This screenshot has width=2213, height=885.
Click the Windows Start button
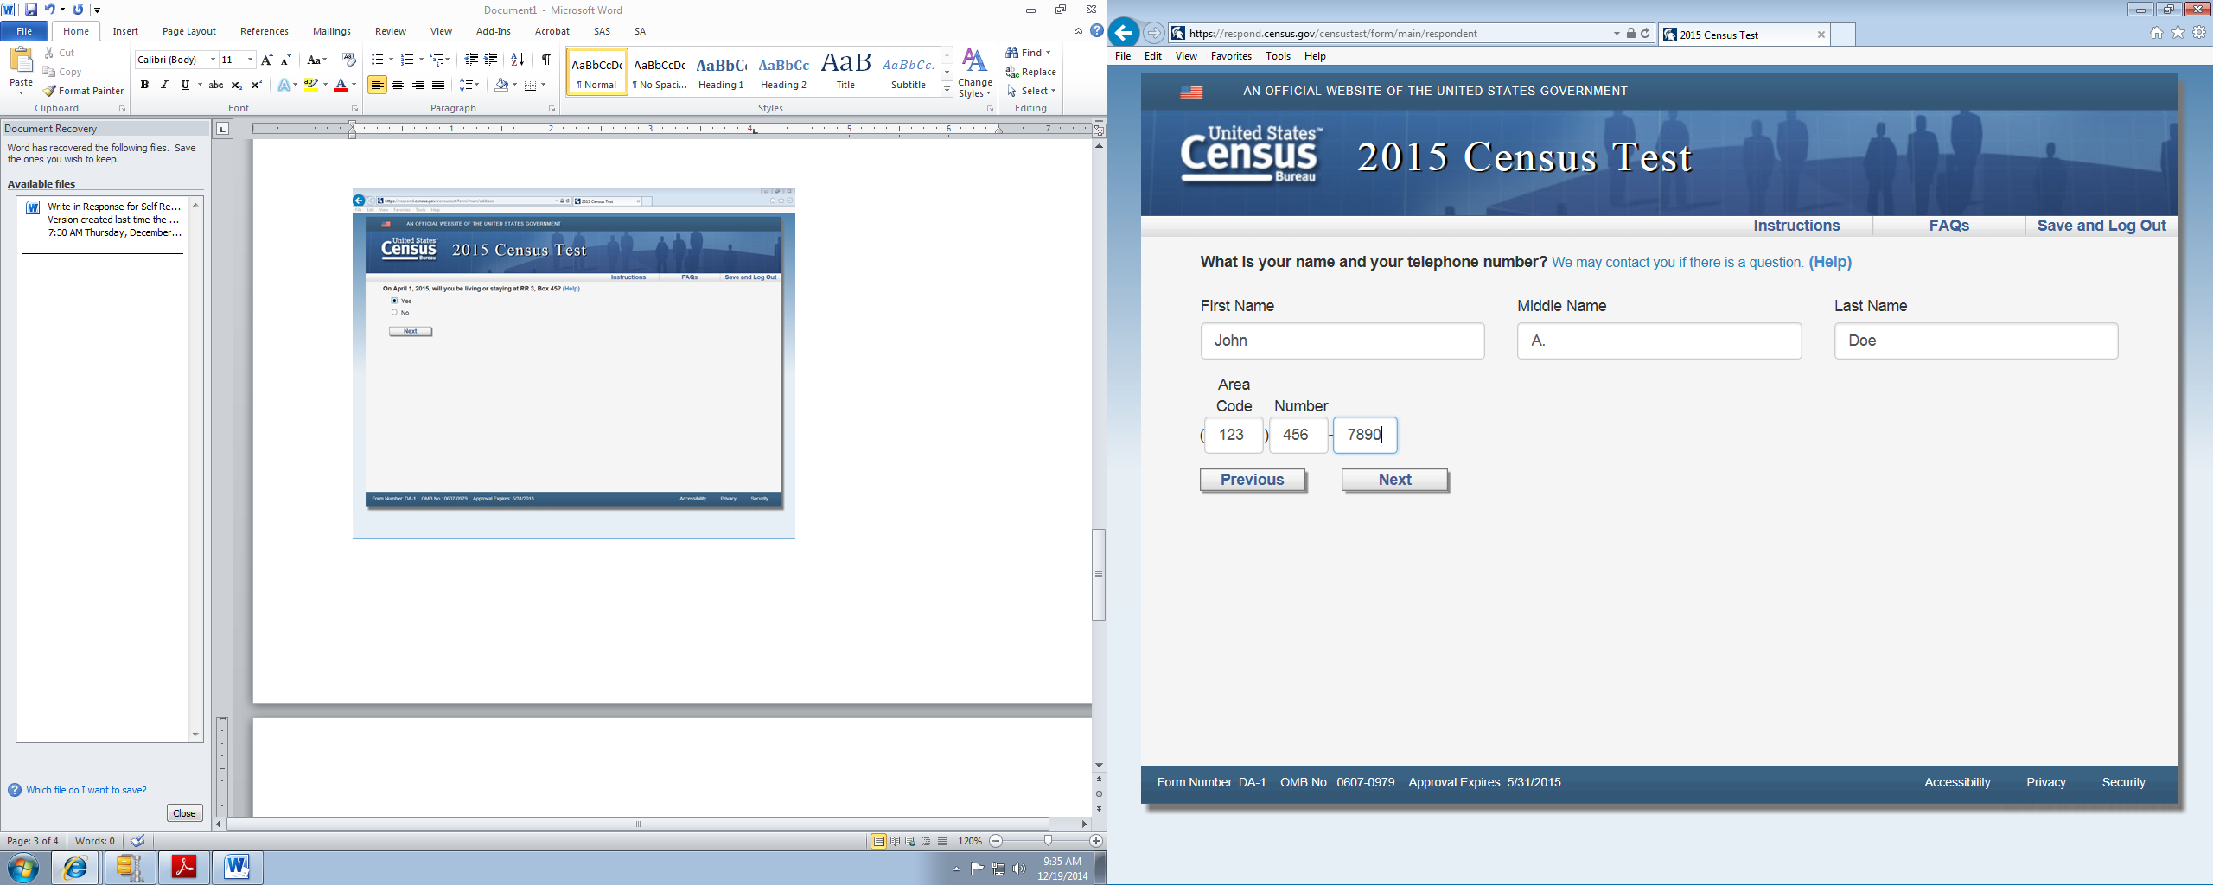(23, 868)
